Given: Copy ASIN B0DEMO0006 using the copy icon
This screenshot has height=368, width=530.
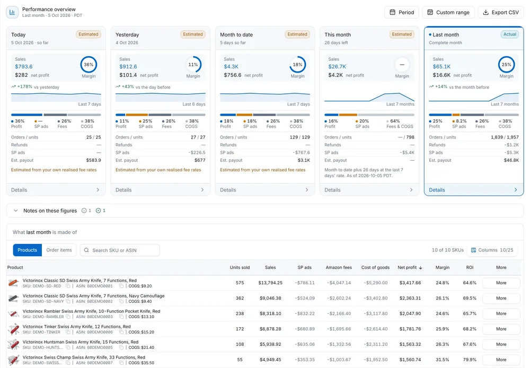Looking at the screenshot, I should coord(121,332).
